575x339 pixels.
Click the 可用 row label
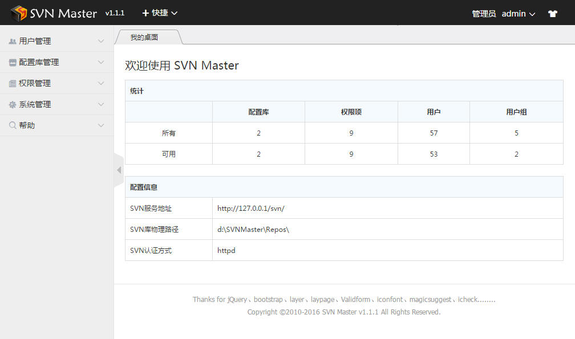coord(169,154)
